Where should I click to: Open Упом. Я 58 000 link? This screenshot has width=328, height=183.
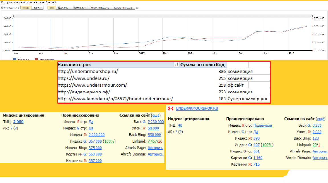click(153, 128)
